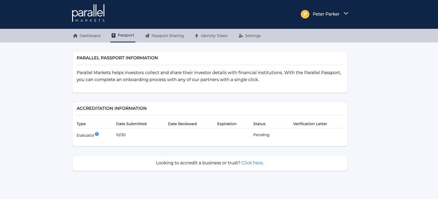The image size is (438, 199).
Task: Click the Verification Letter column header
Action: point(310,124)
